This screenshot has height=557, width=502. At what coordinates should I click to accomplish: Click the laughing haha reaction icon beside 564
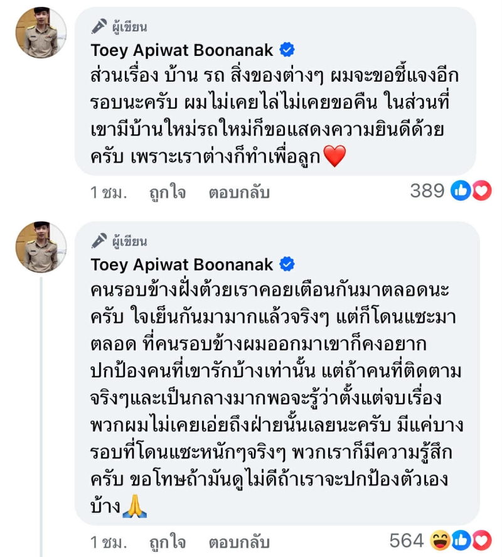pyautogui.click(x=441, y=539)
